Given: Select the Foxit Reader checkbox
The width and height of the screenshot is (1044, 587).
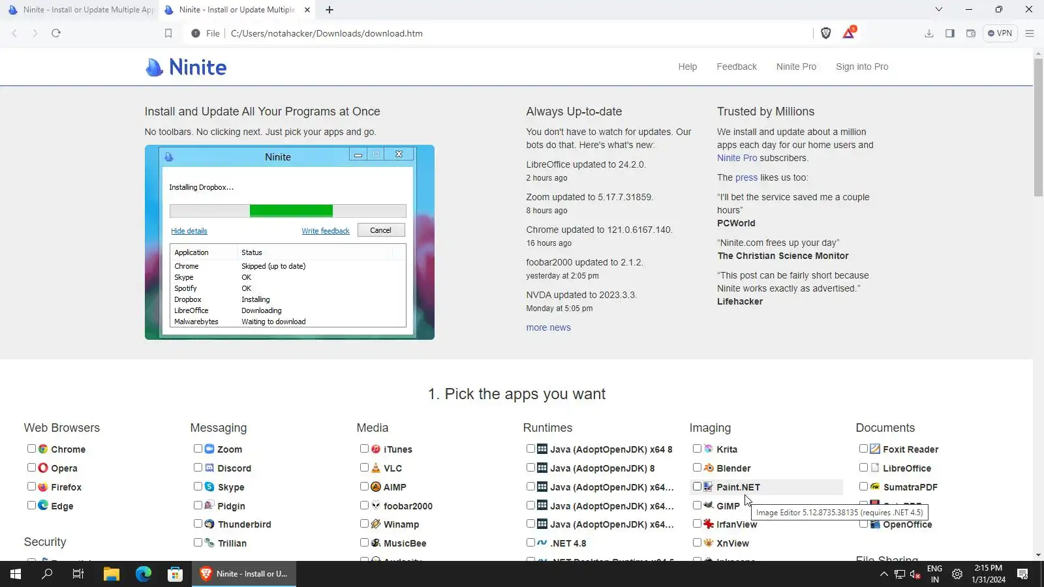Looking at the screenshot, I should (x=863, y=449).
